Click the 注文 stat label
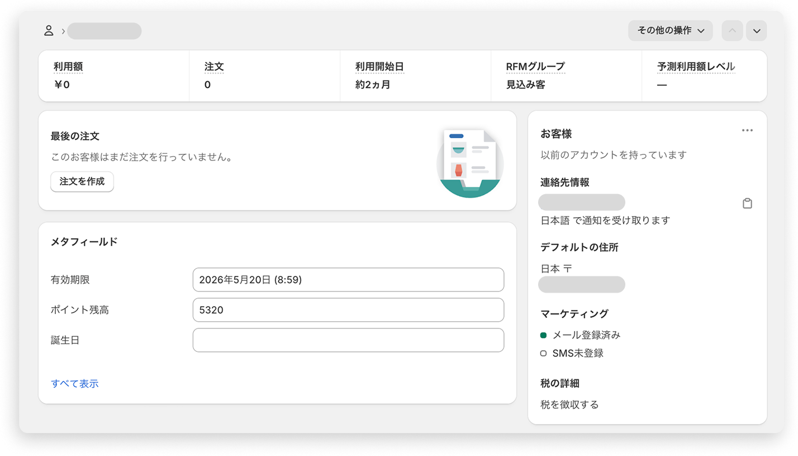Viewport: 798px width, 456px height. (x=214, y=67)
